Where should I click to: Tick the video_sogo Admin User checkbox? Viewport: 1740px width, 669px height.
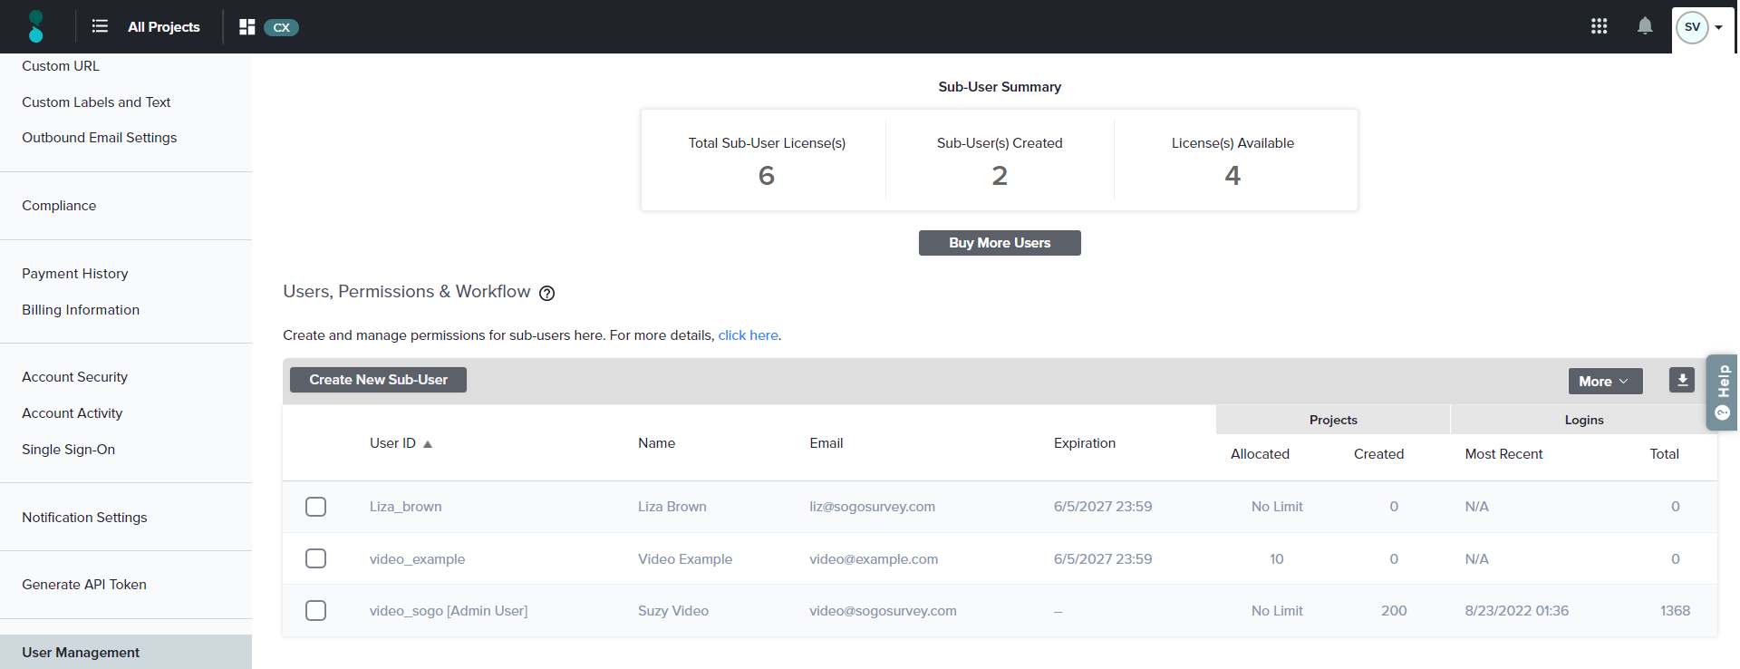(x=315, y=611)
